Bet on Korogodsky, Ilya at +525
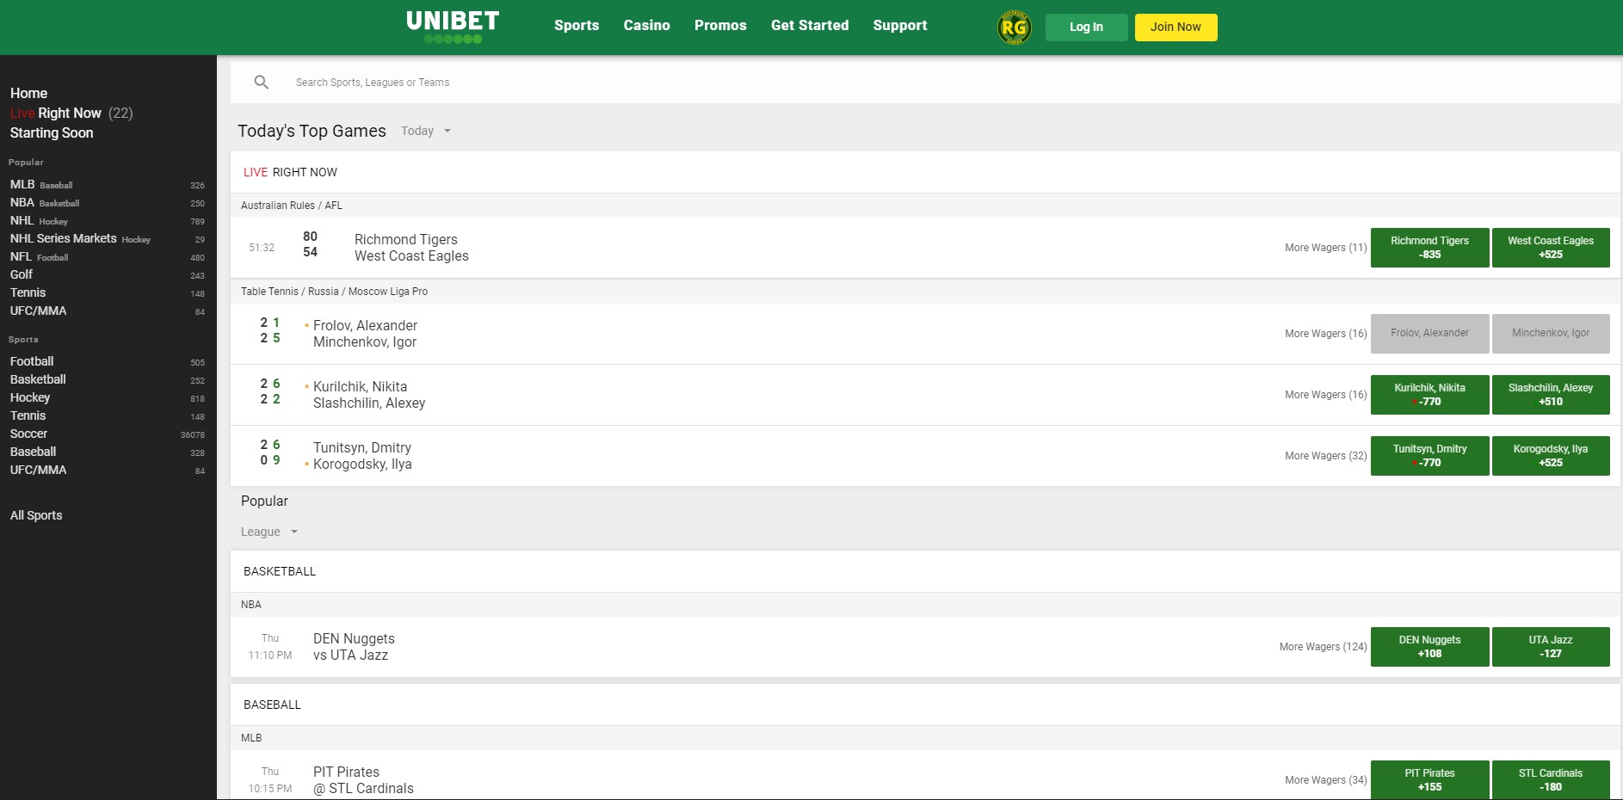This screenshot has width=1623, height=800. tap(1551, 456)
